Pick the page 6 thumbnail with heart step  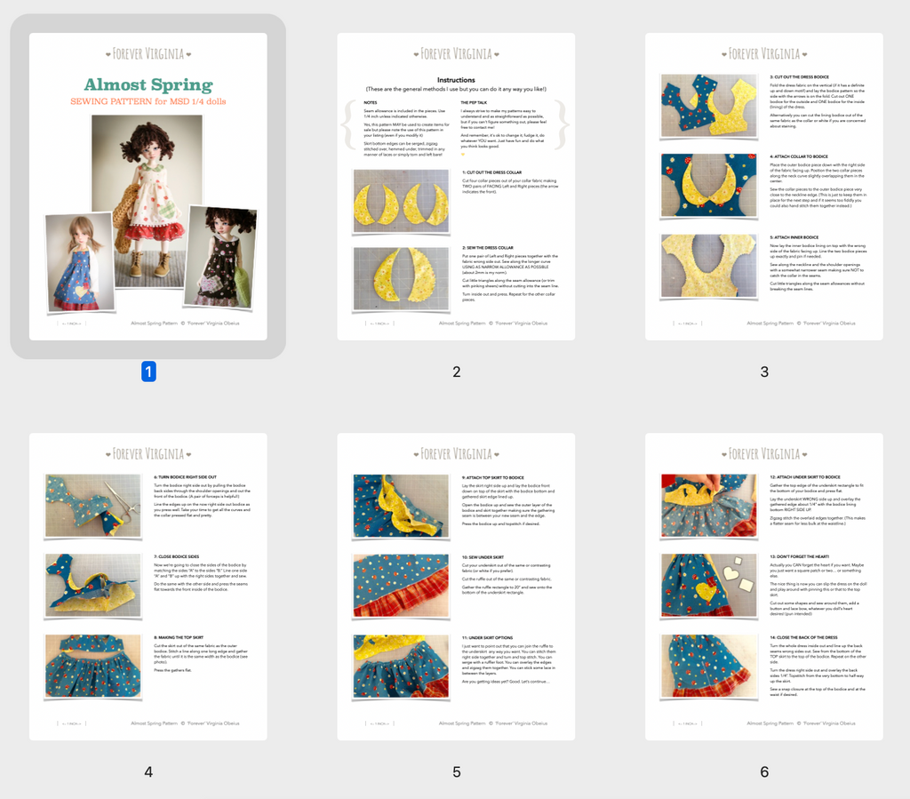[x=763, y=587]
